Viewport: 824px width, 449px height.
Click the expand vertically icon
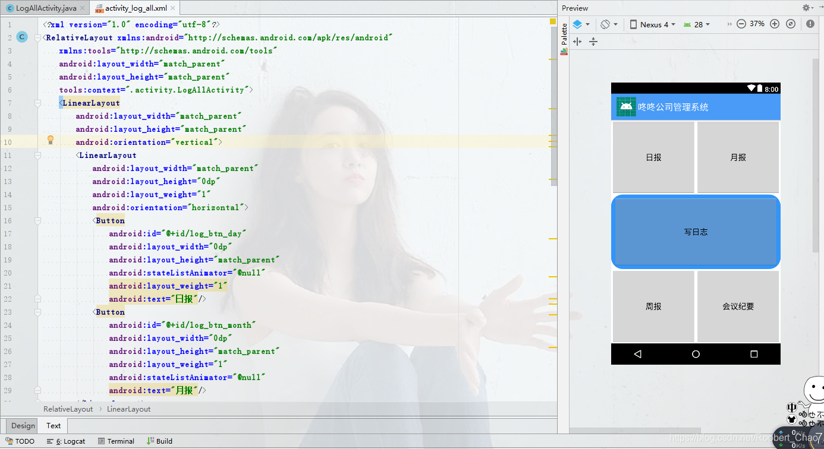click(593, 42)
